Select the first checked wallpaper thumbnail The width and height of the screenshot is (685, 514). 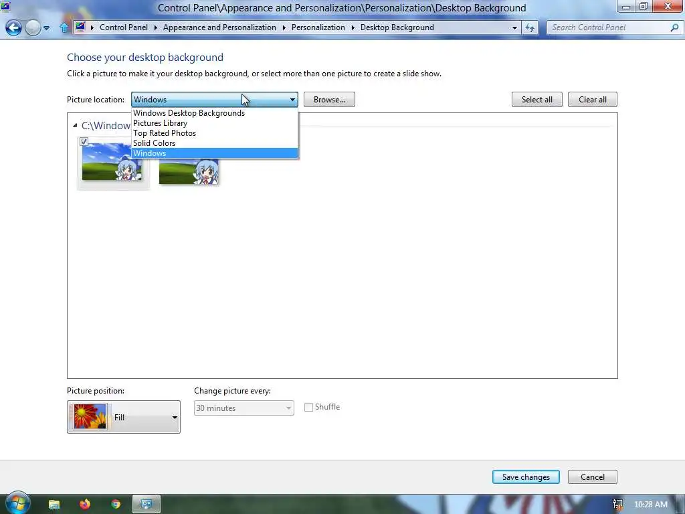pyautogui.click(x=112, y=162)
